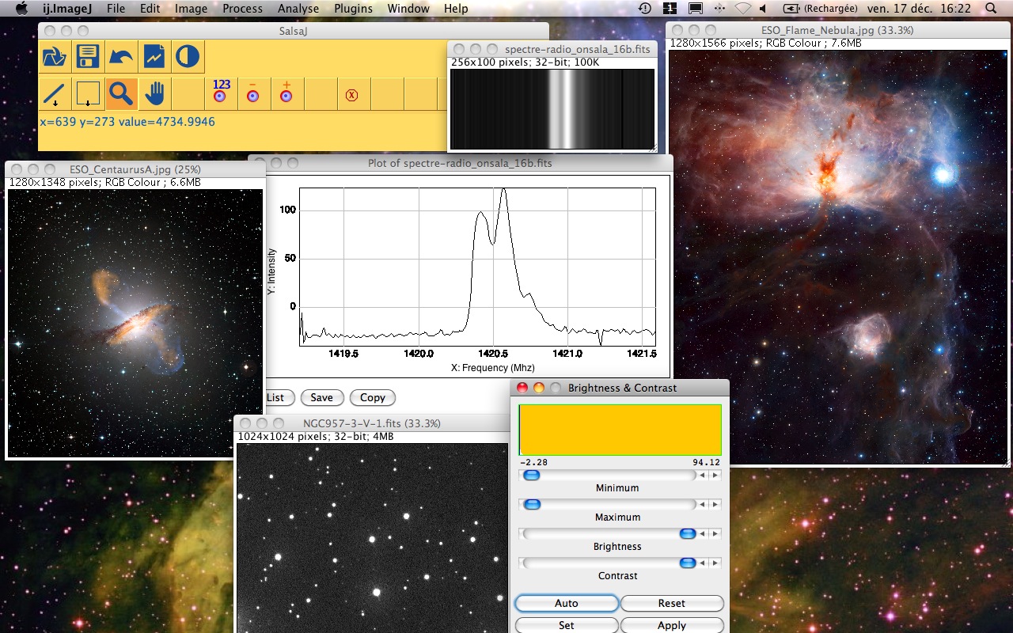
Task: Click the yellow histogram display in Brightness & Contrast
Action: pyautogui.click(x=620, y=430)
